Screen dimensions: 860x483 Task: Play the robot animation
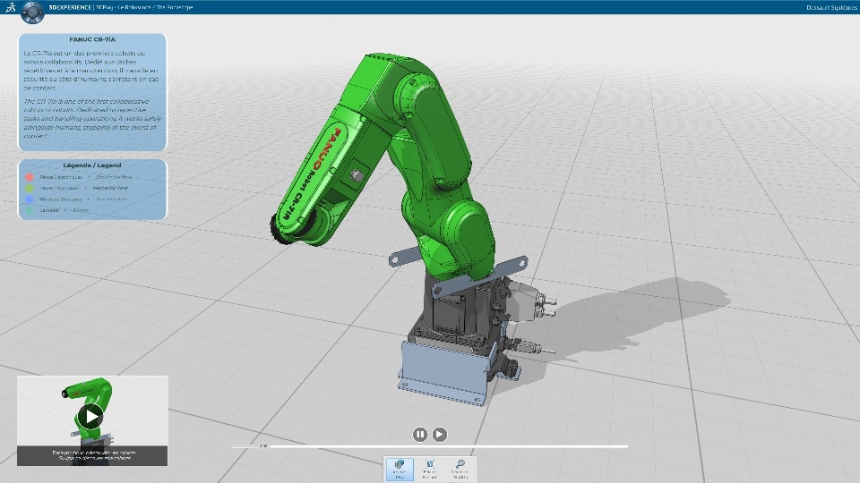[439, 435]
